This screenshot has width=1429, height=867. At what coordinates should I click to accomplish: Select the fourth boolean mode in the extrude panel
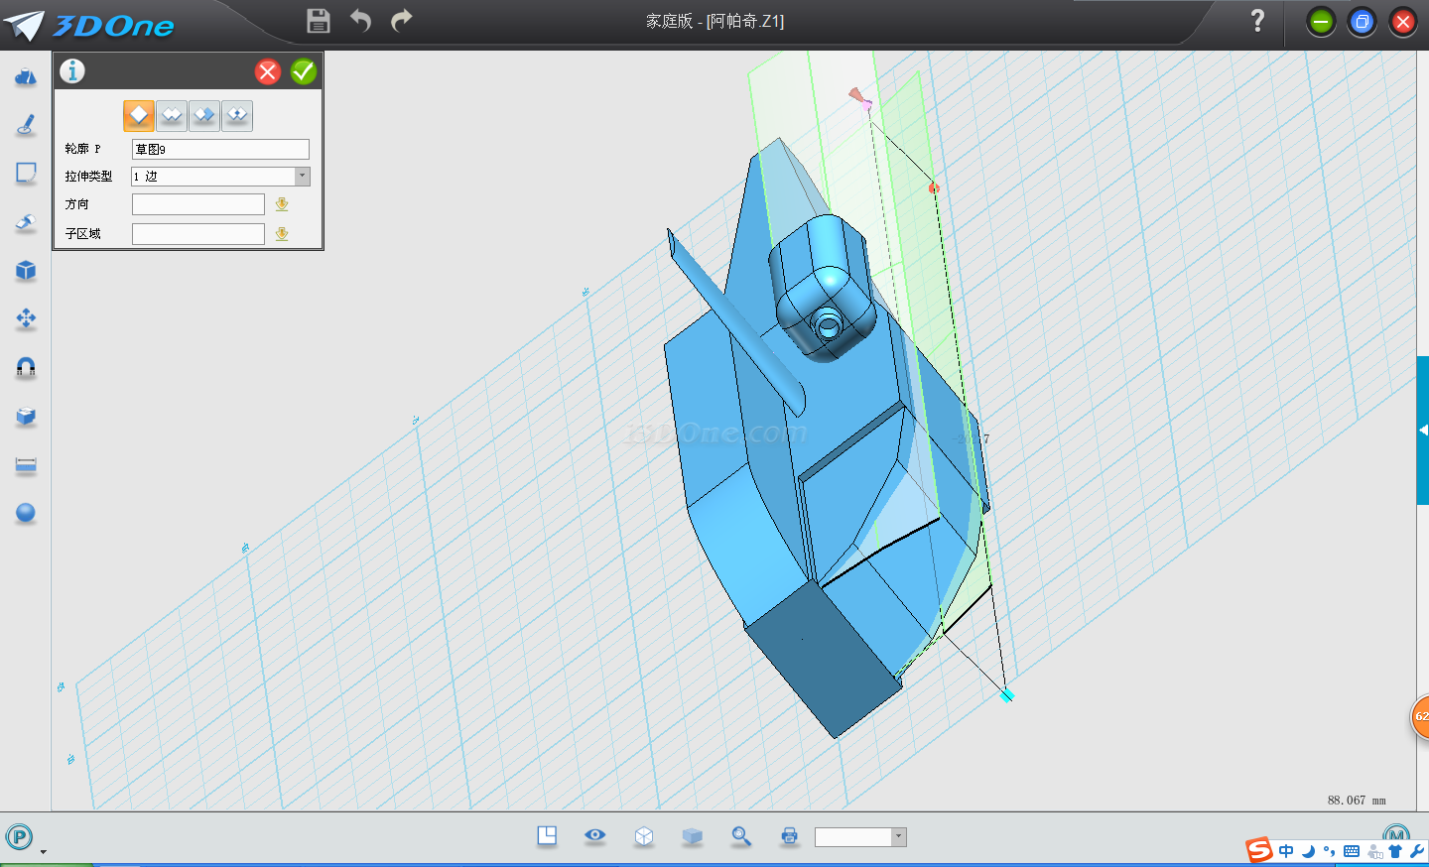(237, 116)
